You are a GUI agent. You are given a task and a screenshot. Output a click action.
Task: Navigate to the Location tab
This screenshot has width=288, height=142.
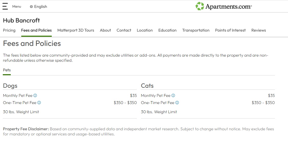coord(145,30)
